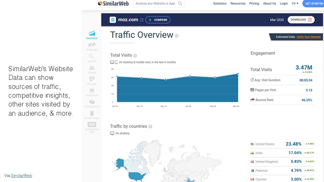Click the Canada flag icon
Screen dimensions: 324x182
click(x=252, y=179)
